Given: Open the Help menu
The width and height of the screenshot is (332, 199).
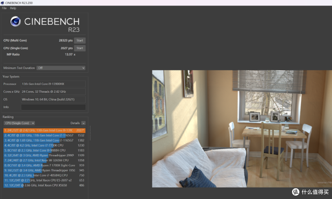Looking at the screenshot, I should 13,8.
